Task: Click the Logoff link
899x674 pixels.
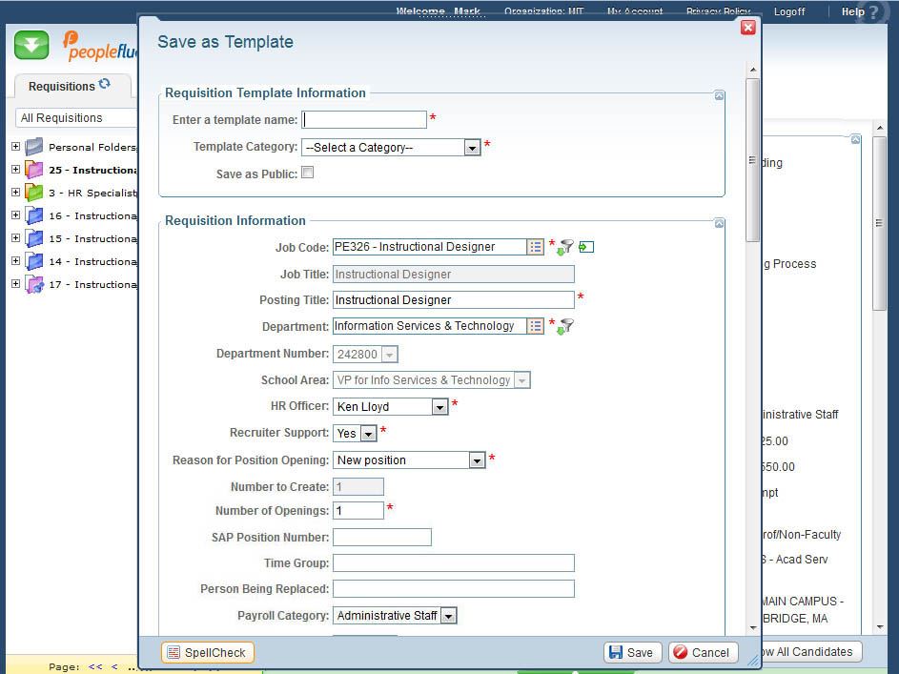Action: click(x=788, y=11)
